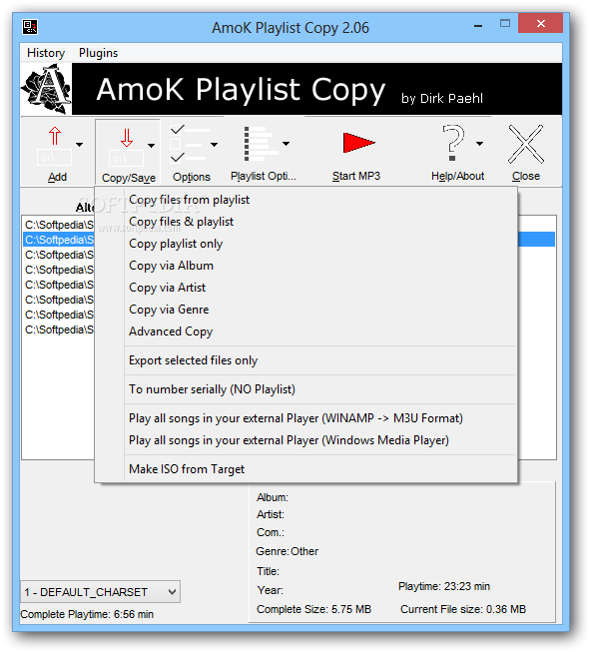This screenshot has height=652, width=590.
Task: Choose Copy files from playlist
Action: (x=306, y=200)
